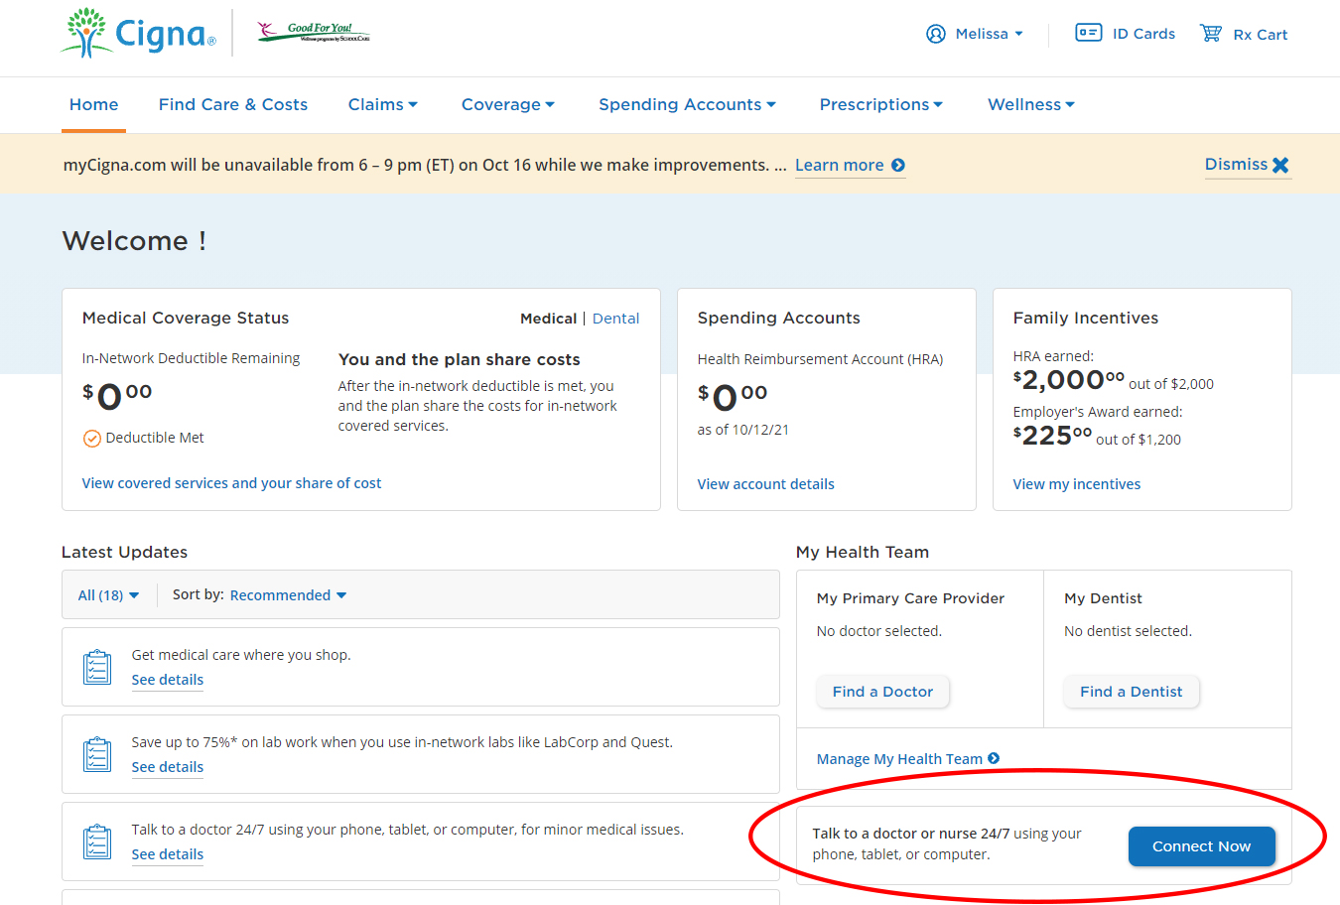The image size is (1340, 905).
Task: Click the Deductible Met checkmark icon
Action: tap(91, 439)
